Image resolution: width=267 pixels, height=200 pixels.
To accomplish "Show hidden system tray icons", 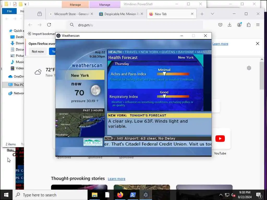I will [x=221, y=195].
